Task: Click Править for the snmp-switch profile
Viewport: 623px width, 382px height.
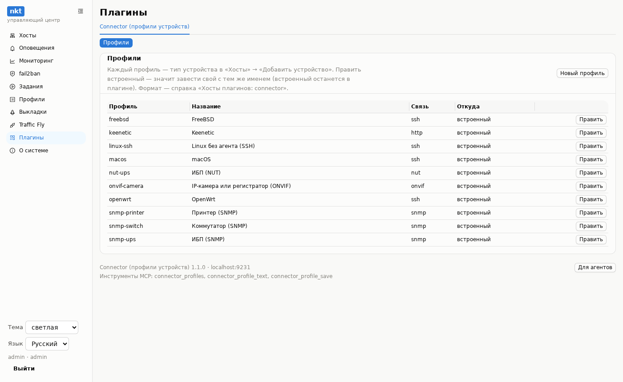Action: point(591,226)
